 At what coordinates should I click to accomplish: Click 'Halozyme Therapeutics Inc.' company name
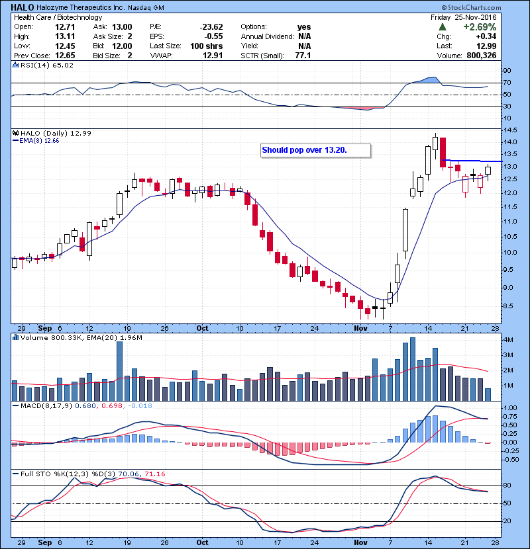[x=80, y=7]
